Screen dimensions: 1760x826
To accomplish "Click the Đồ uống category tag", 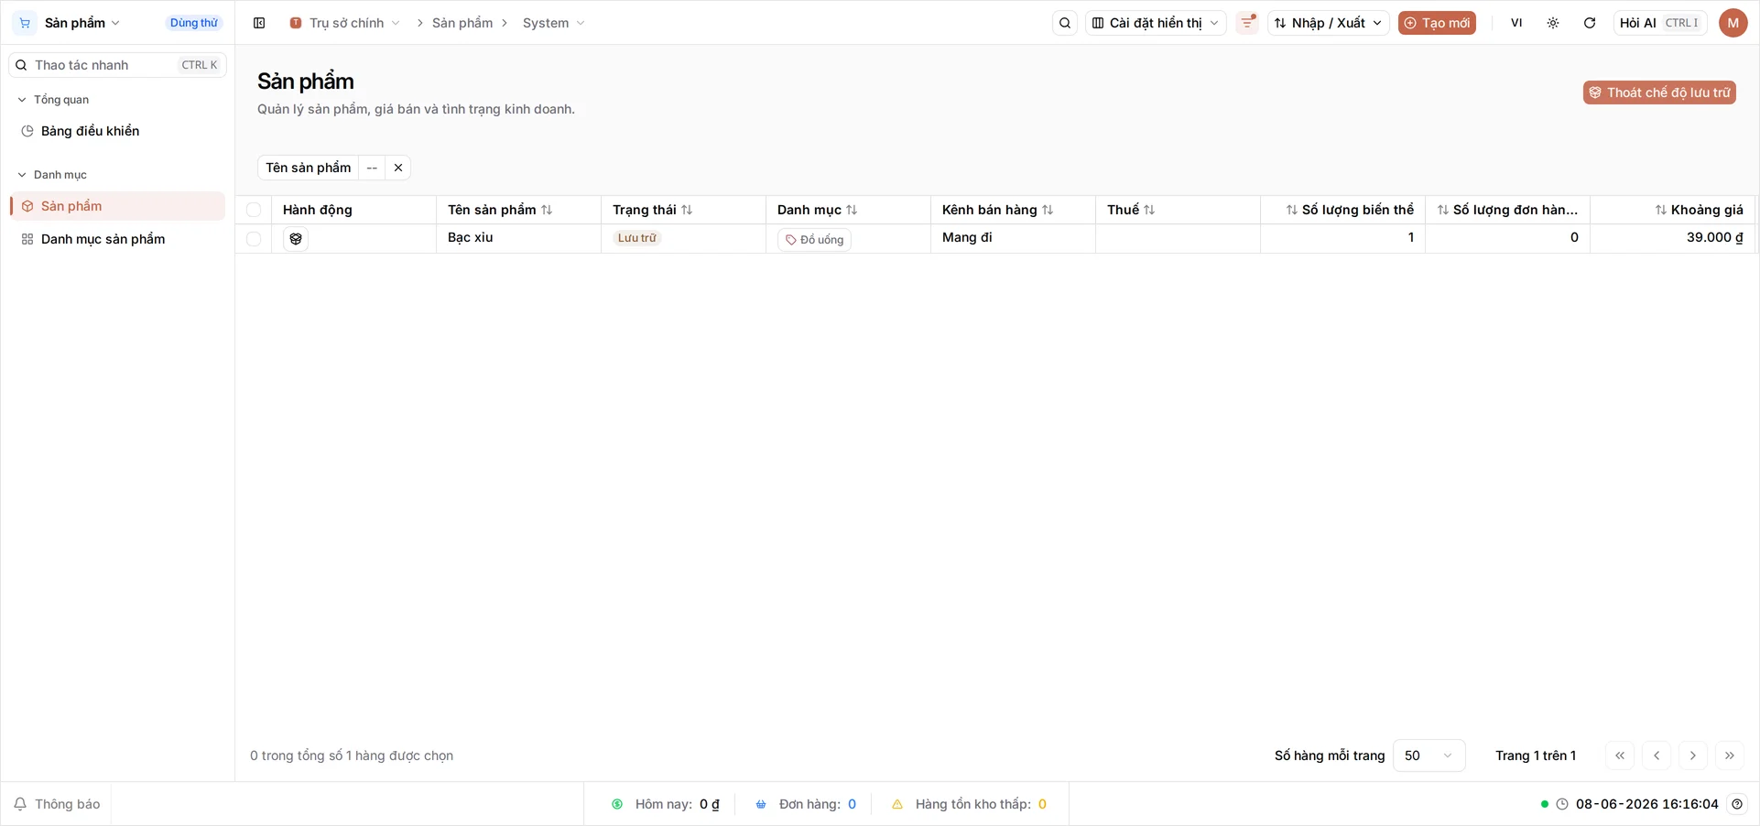I will tap(814, 240).
